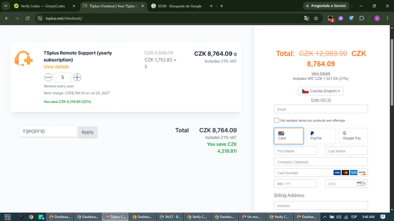
Task: Go forward to the next page
Action: 17,18
